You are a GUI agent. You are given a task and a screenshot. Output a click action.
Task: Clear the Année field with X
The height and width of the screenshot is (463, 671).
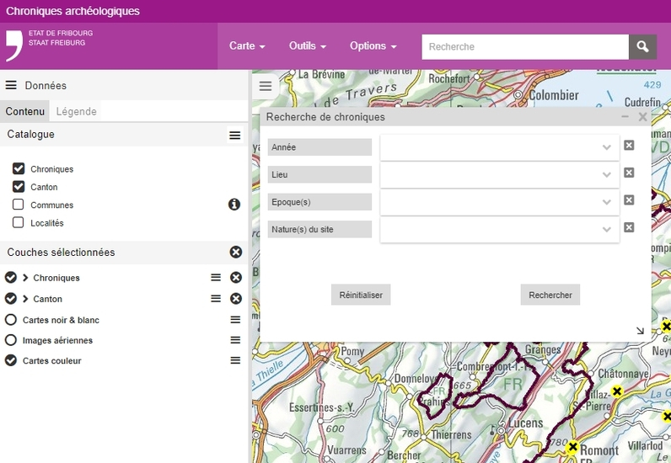point(629,146)
